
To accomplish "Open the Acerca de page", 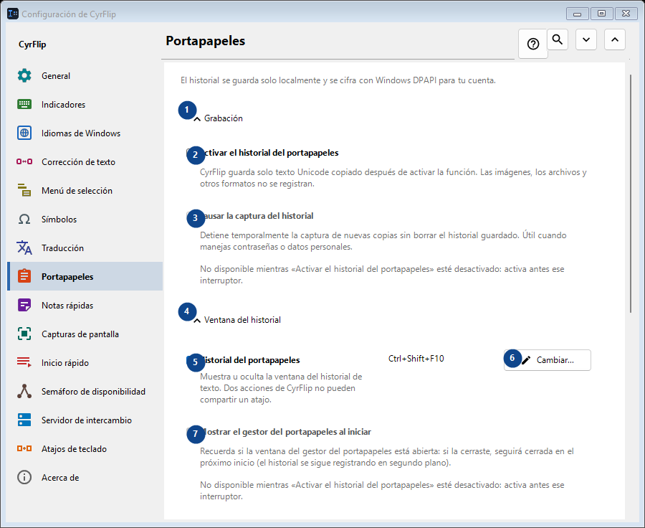I will pos(85,477).
